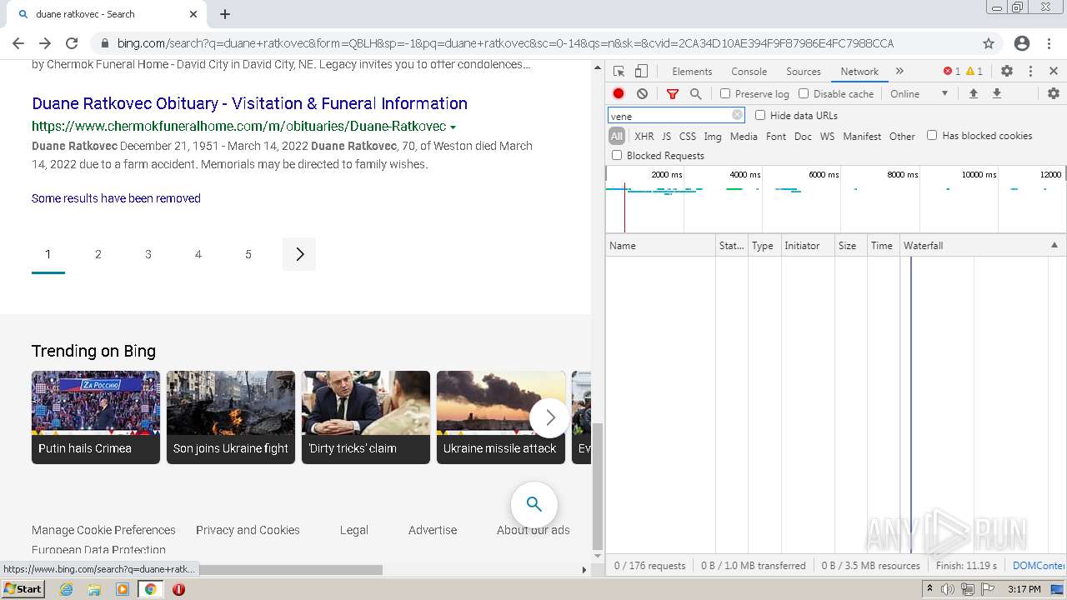Toggle the device toolbar in DevTools

tap(641, 72)
